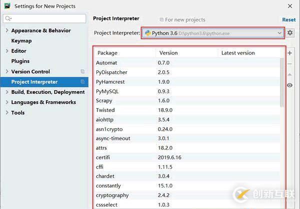
Task: Expand the Version Control section
Action: tap(7, 71)
